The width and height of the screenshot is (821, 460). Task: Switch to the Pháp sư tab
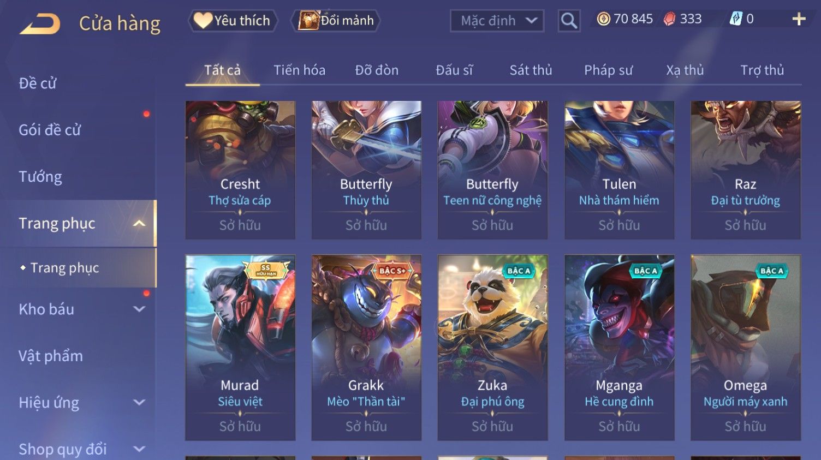[x=608, y=70]
